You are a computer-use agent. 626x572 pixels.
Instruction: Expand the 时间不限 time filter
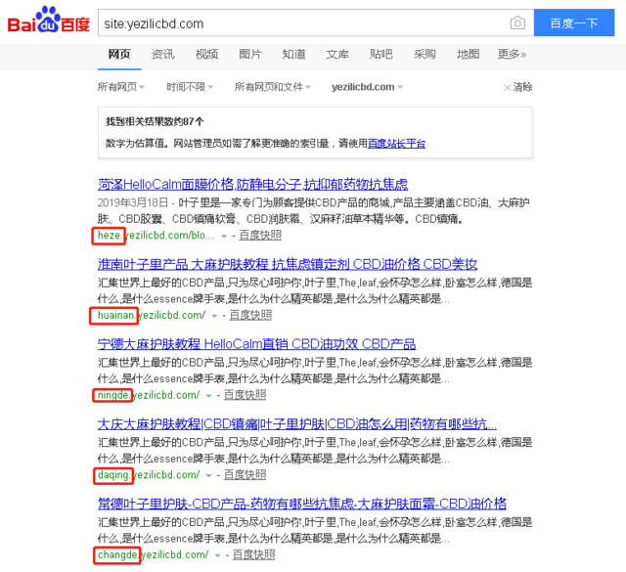(x=190, y=87)
